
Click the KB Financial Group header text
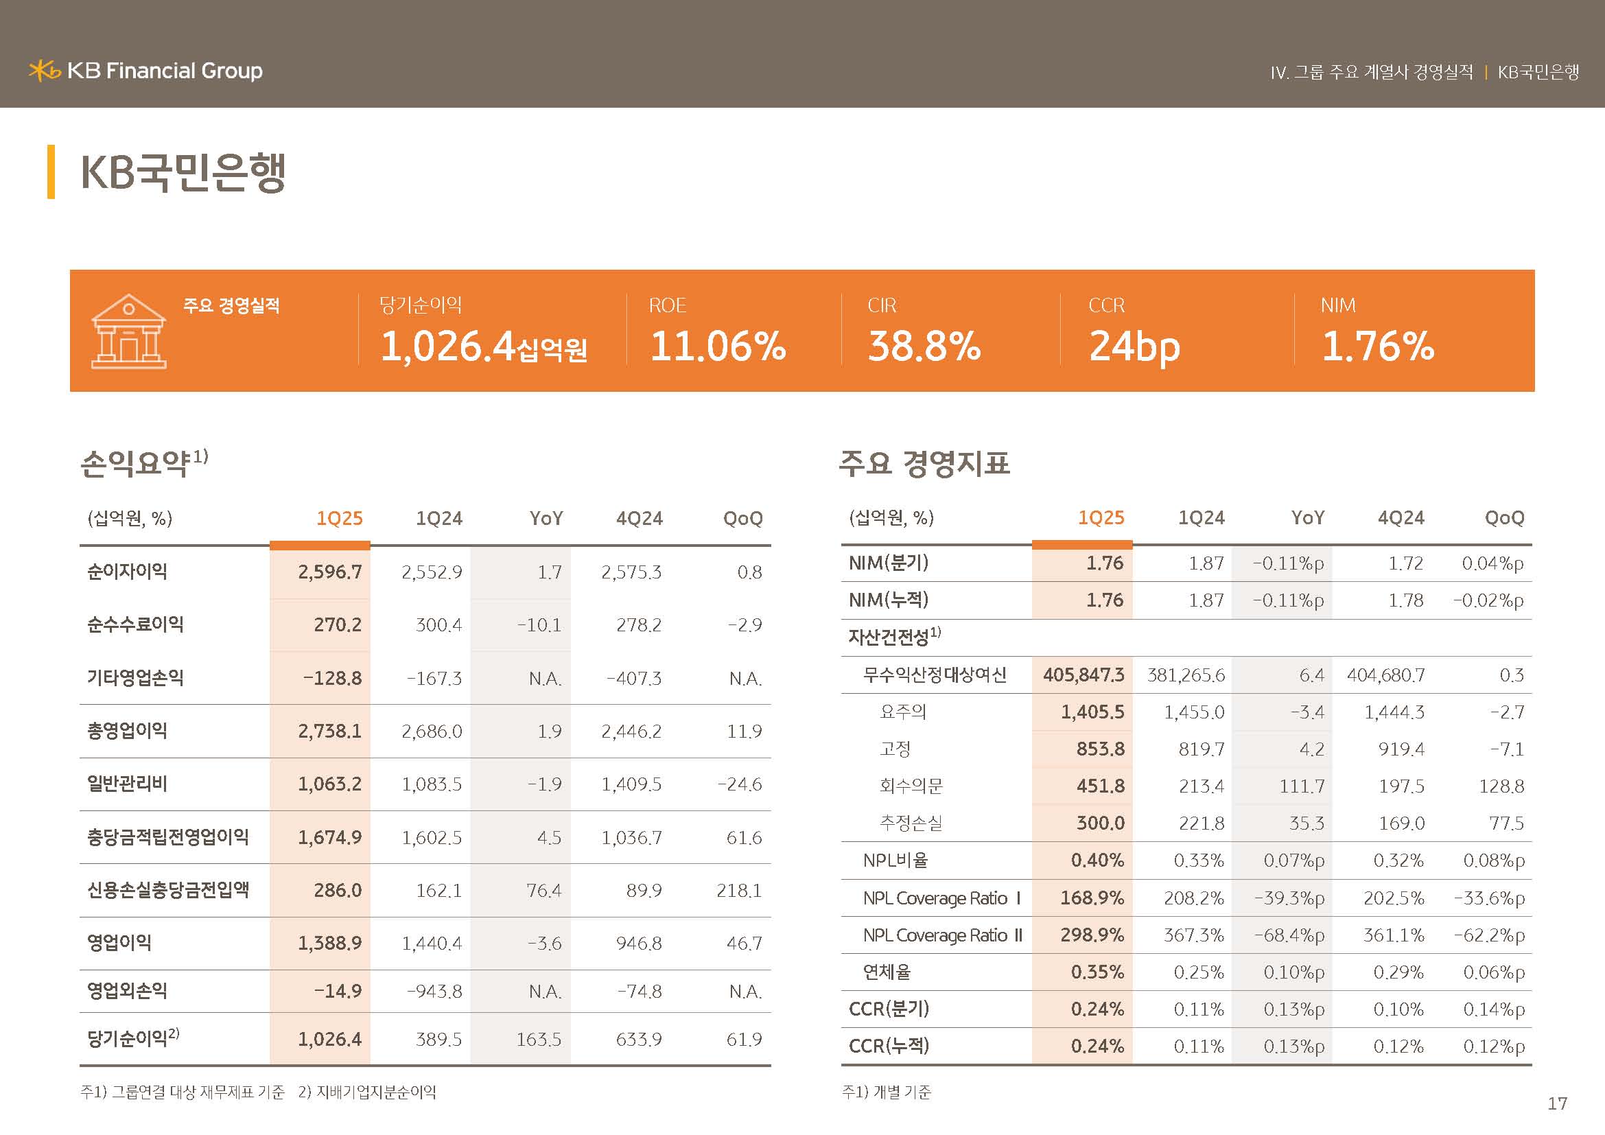coord(165,71)
